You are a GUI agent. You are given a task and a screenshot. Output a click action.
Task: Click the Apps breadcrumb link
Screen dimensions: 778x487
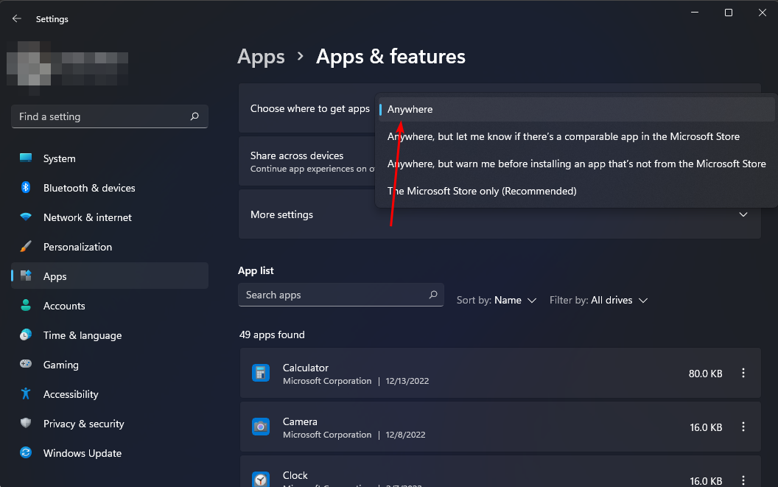click(x=261, y=56)
